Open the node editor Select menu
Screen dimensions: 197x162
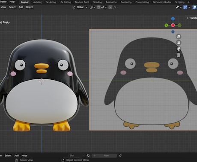pos(8,156)
